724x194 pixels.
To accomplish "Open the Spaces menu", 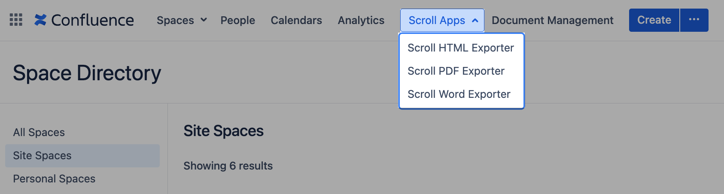I will click(182, 20).
